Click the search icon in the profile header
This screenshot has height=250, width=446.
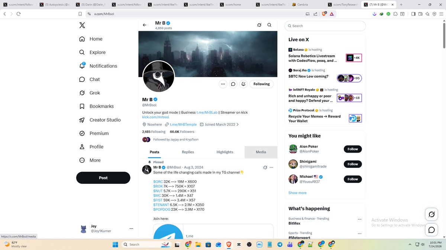[269, 25]
